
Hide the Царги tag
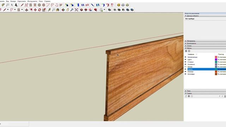tap(185, 60)
